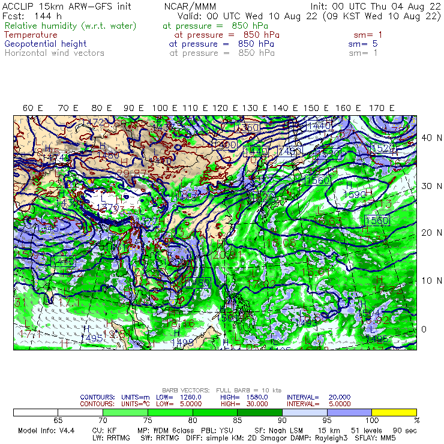The height and width of the screenshot is (444, 444).
Task: Click 'BARB VECTORS: FULL BARB = 10 kts'
Action: (x=222, y=391)
